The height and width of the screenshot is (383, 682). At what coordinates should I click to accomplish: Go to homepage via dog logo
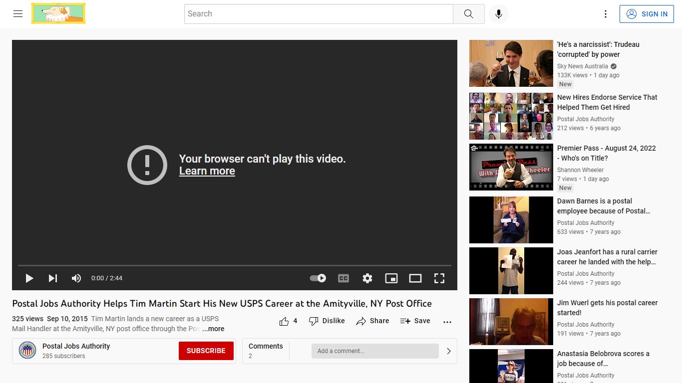[58, 13]
